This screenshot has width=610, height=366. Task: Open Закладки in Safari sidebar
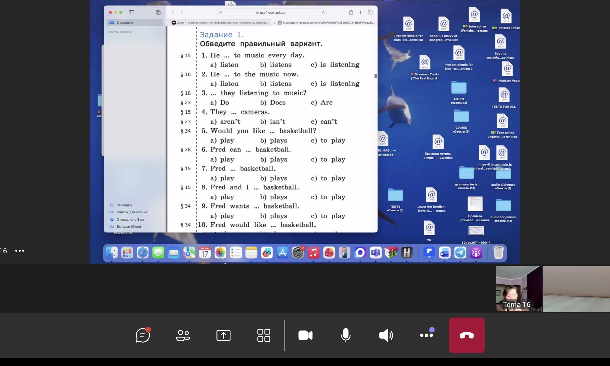click(124, 205)
